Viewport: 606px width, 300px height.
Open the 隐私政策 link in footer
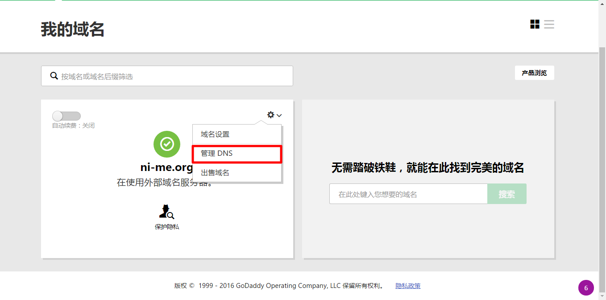[408, 286]
